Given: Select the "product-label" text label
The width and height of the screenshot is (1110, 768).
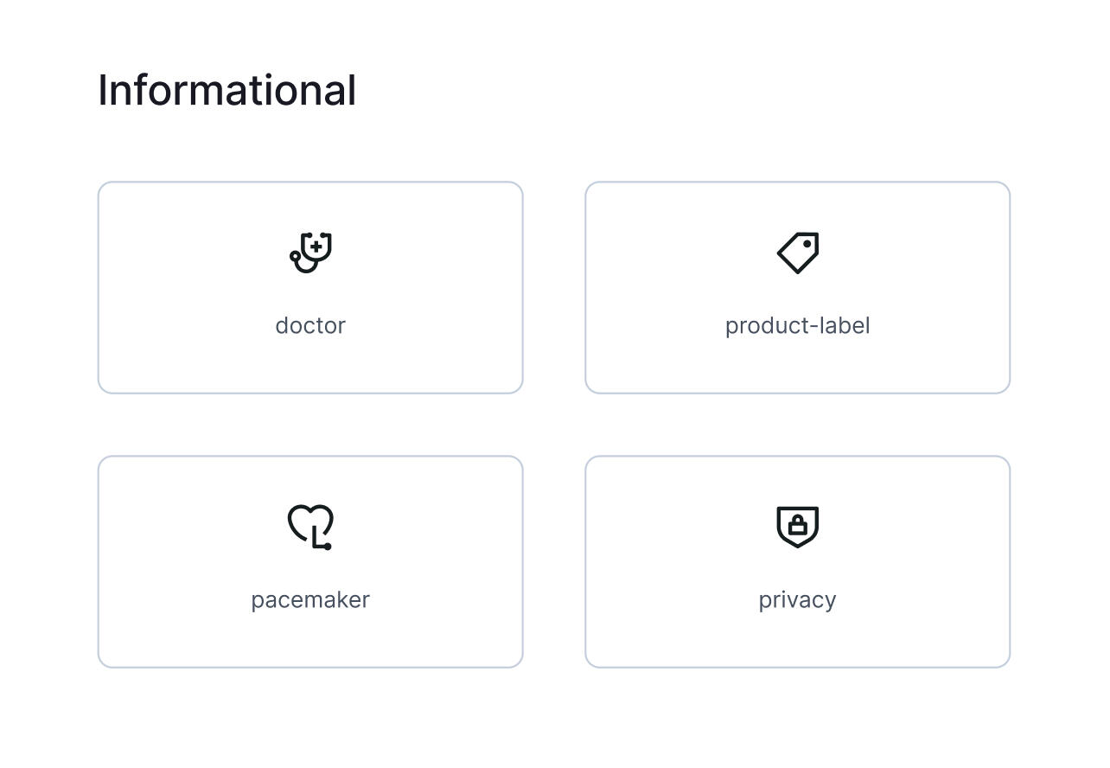Looking at the screenshot, I should tap(797, 326).
